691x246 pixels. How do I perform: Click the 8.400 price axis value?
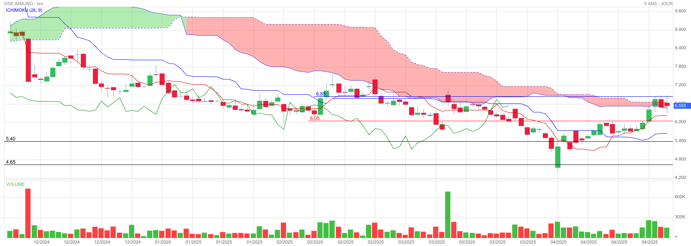click(681, 48)
